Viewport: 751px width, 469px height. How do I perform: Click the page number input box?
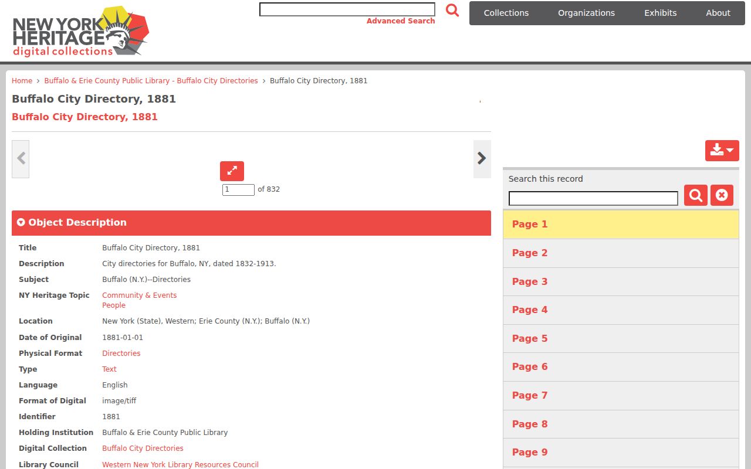click(x=238, y=189)
